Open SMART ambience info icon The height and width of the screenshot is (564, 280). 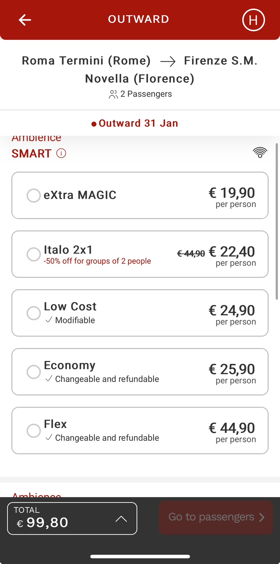[61, 153]
